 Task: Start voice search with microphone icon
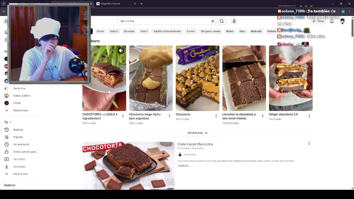coord(234,21)
